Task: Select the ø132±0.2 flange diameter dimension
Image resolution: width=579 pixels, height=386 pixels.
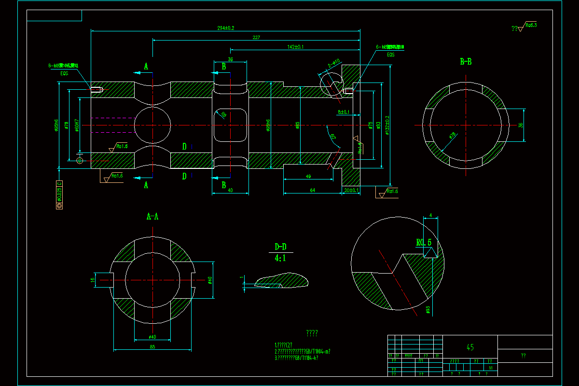Action: 387,125
